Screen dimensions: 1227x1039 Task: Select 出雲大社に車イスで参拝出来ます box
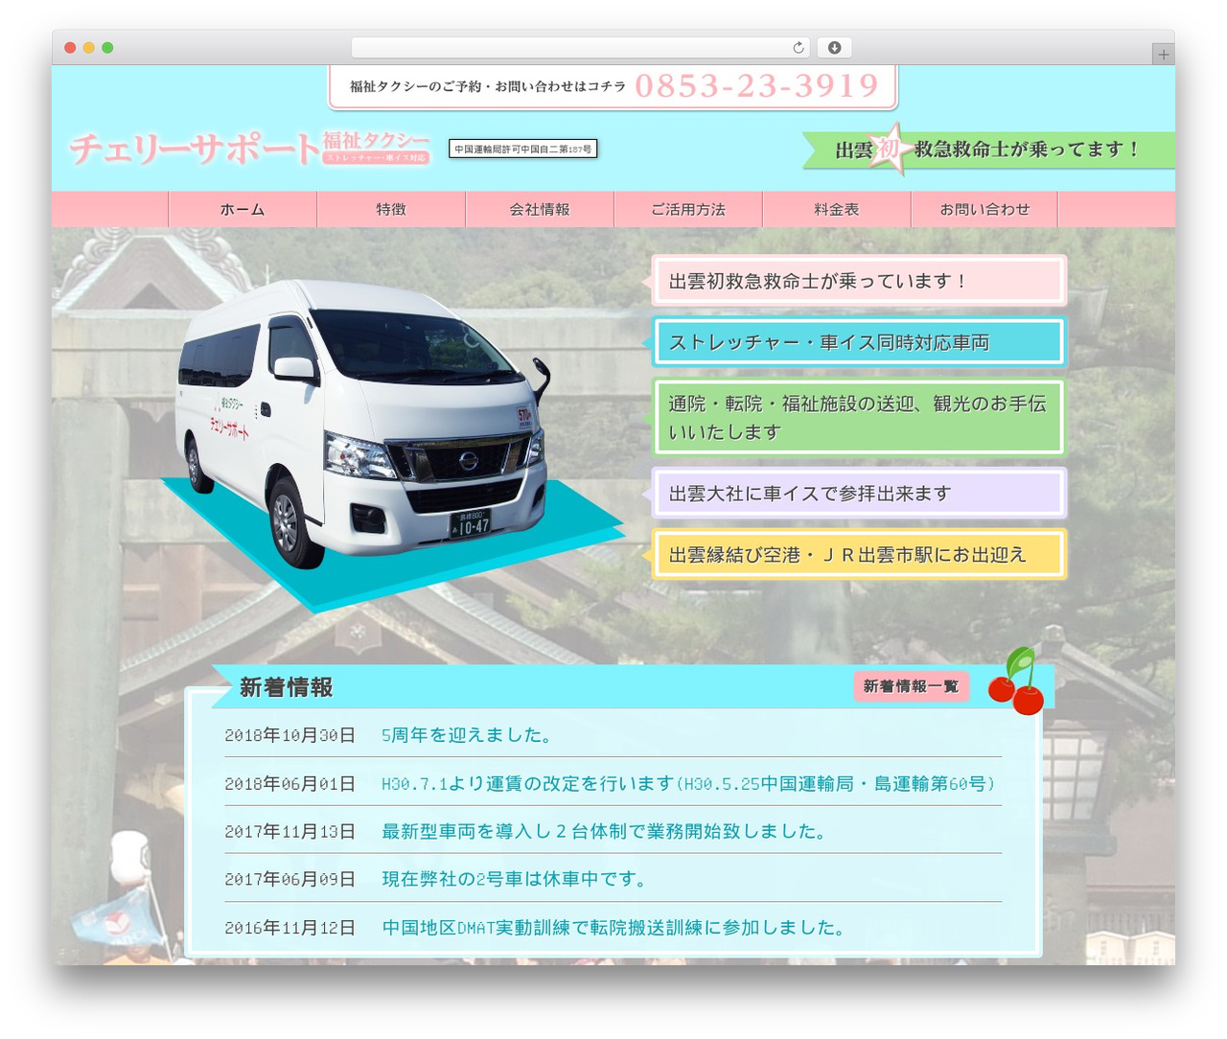[859, 493]
